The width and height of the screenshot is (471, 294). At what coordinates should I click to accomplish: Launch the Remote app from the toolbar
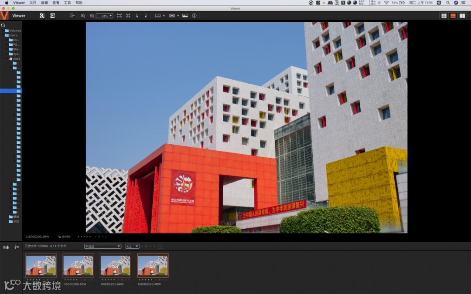pos(42,16)
